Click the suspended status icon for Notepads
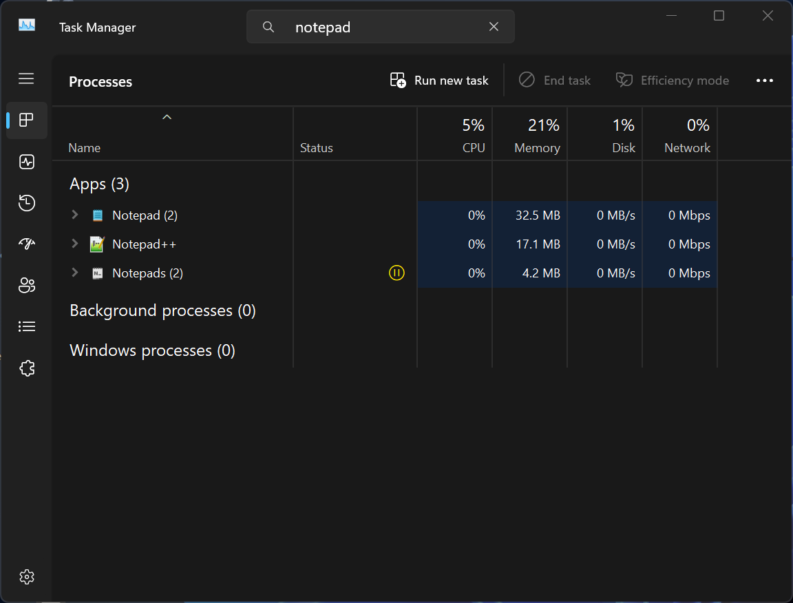The width and height of the screenshot is (793, 603). [396, 273]
